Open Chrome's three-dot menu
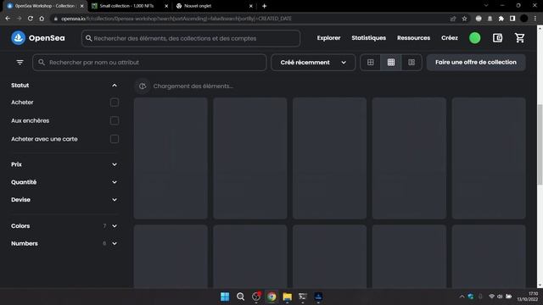The image size is (543, 305). [535, 19]
